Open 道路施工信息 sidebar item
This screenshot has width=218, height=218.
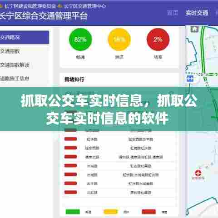15,79
